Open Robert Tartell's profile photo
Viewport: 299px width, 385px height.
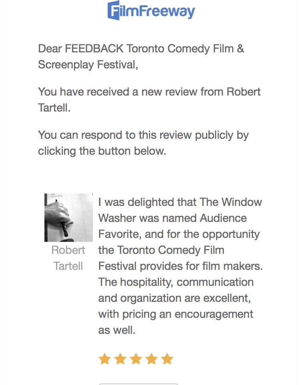click(x=68, y=217)
